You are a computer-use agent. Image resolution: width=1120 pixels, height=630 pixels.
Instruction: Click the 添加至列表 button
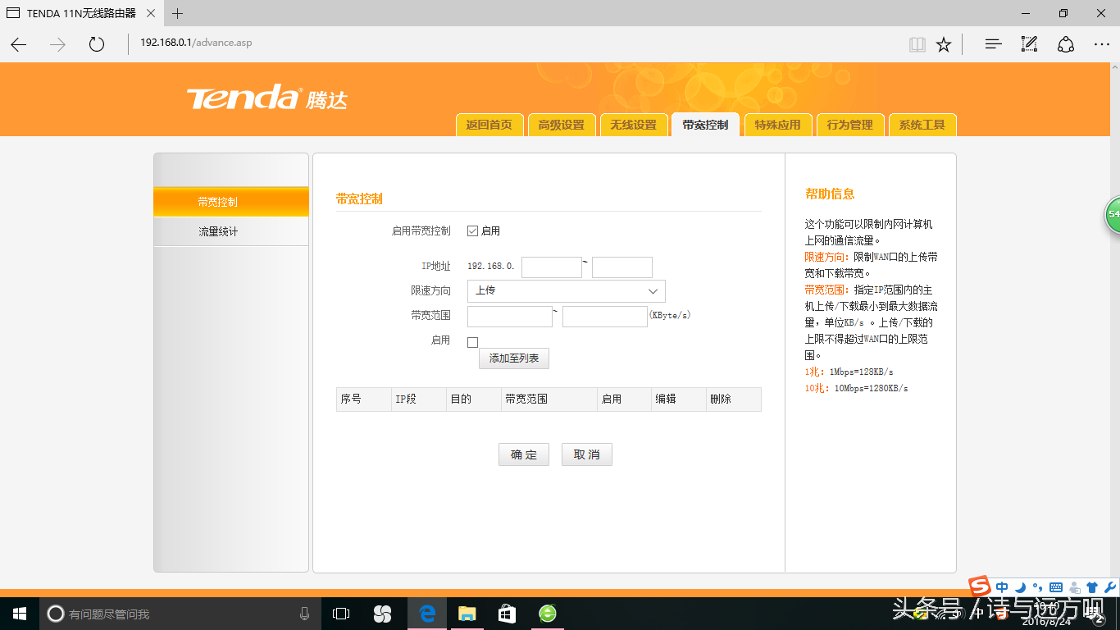click(514, 358)
